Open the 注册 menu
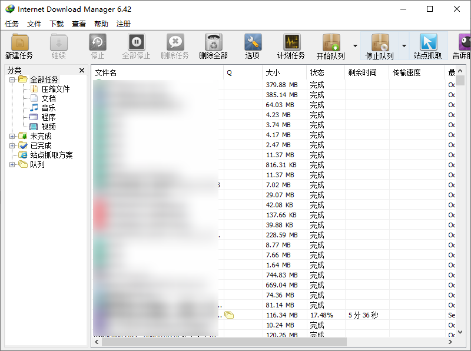 coord(124,24)
